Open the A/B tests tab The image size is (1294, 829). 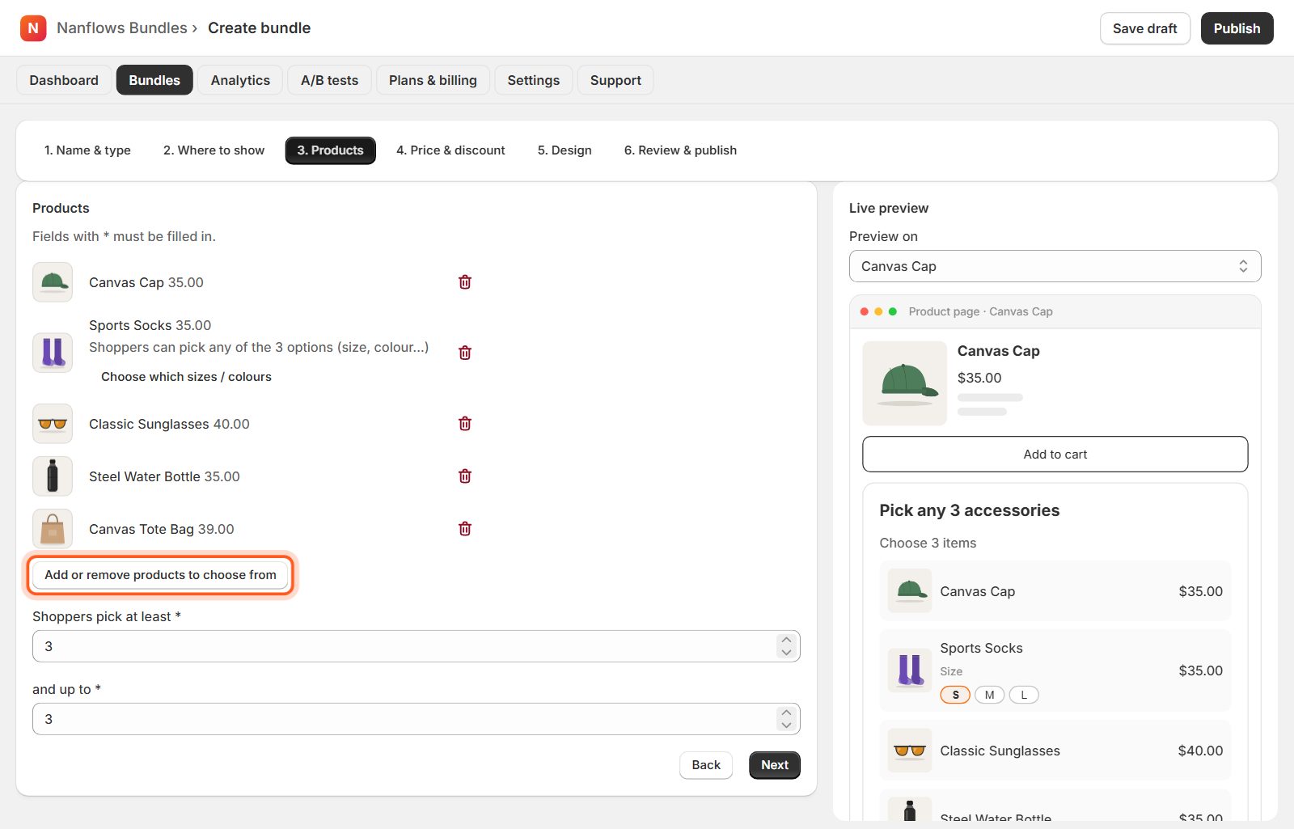pyautogui.click(x=329, y=80)
